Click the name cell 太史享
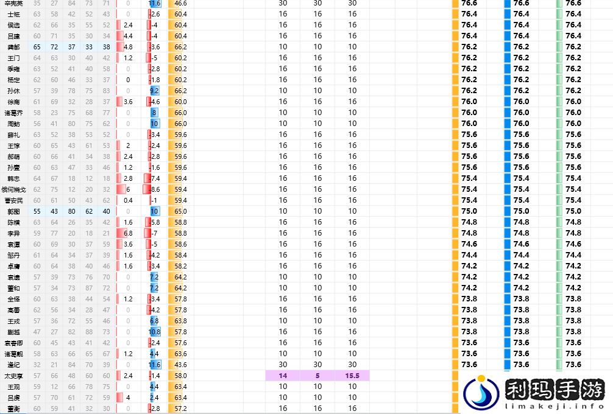Screen dimensions: 613x414 pyautogui.click(x=13, y=376)
